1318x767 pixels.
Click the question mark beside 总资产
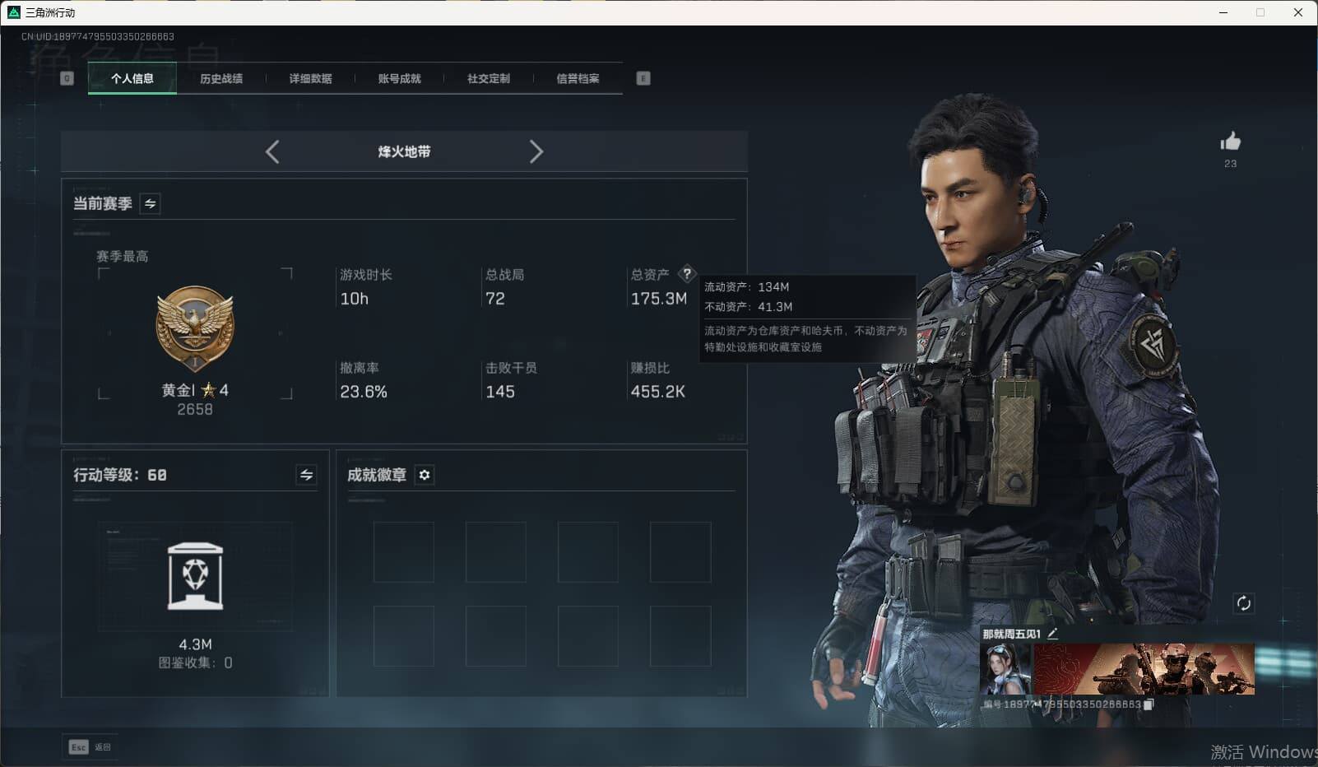687,274
